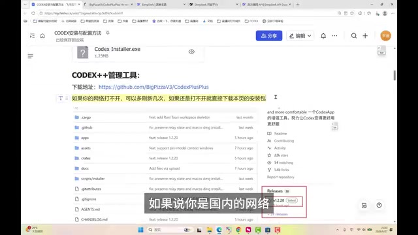This screenshot has height=235, width=418.
Task: Click the Releases heading
Action: pos(274,191)
